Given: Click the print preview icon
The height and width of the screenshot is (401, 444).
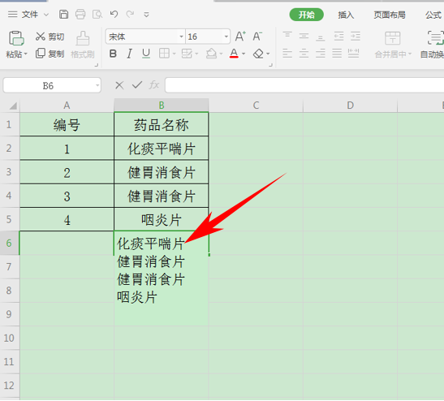Looking at the screenshot, I should (97, 14).
